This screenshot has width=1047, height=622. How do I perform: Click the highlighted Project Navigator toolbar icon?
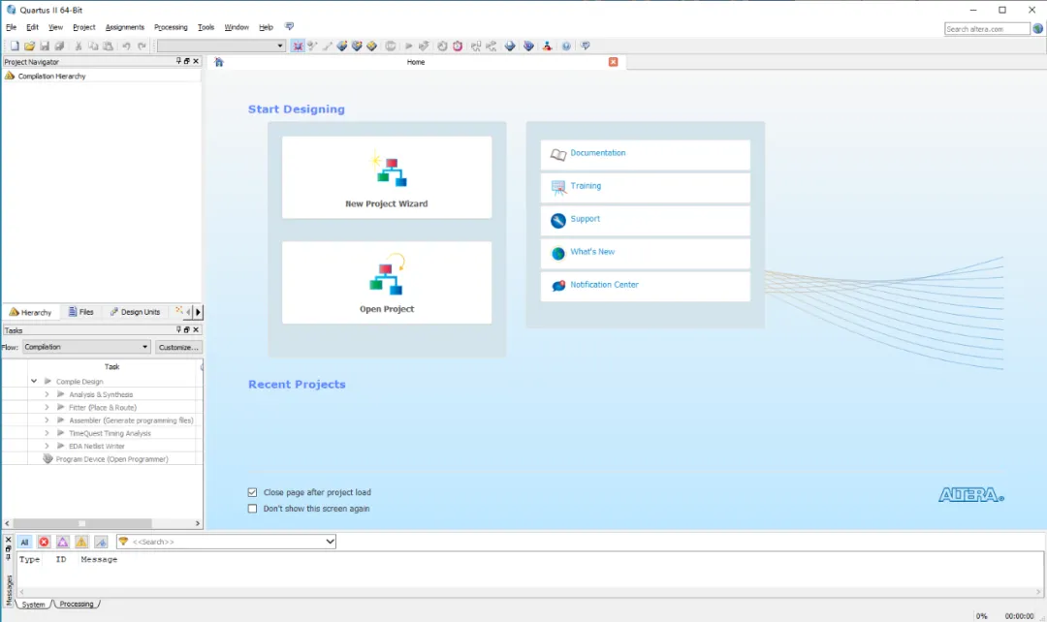(x=298, y=47)
